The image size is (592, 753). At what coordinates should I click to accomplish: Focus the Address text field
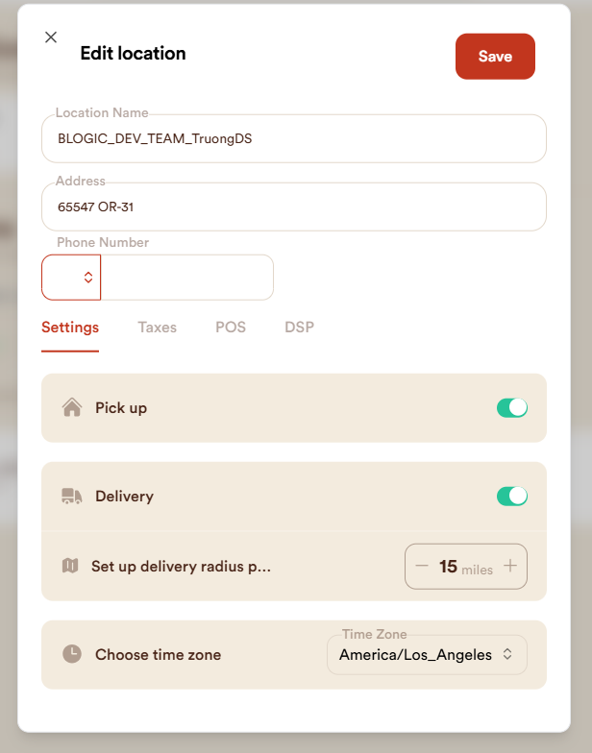[x=294, y=206]
